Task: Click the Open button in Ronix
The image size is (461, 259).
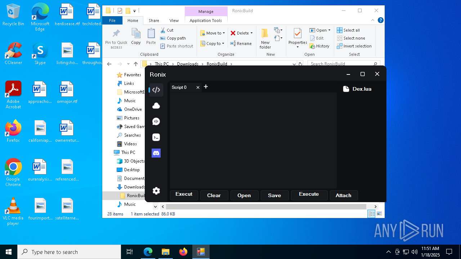Action: click(244, 195)
